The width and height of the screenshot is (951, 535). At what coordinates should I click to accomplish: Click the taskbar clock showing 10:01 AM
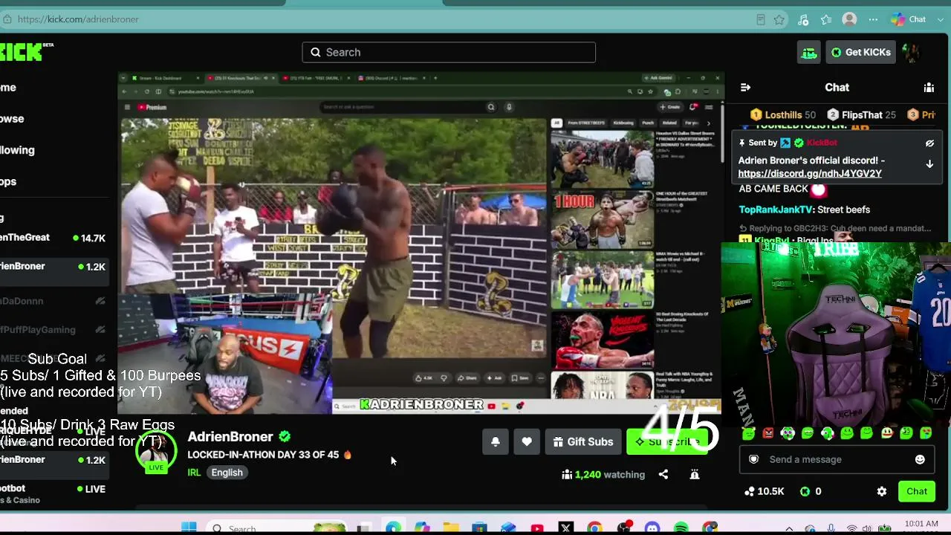pos(922,525)
